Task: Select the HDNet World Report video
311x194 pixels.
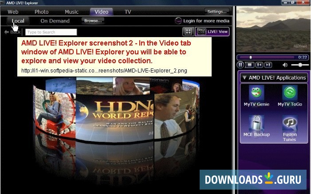Action: click(x=114, y=118)
